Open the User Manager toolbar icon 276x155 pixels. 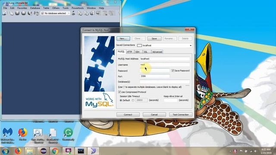(x=73, y=13)
